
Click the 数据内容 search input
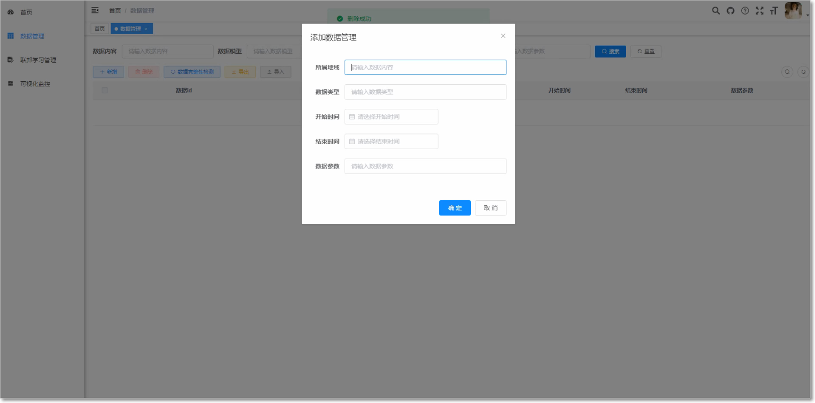167,51
